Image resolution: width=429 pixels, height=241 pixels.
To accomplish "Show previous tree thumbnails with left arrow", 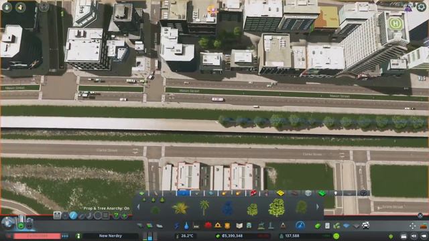I will (x=138, y=207).
